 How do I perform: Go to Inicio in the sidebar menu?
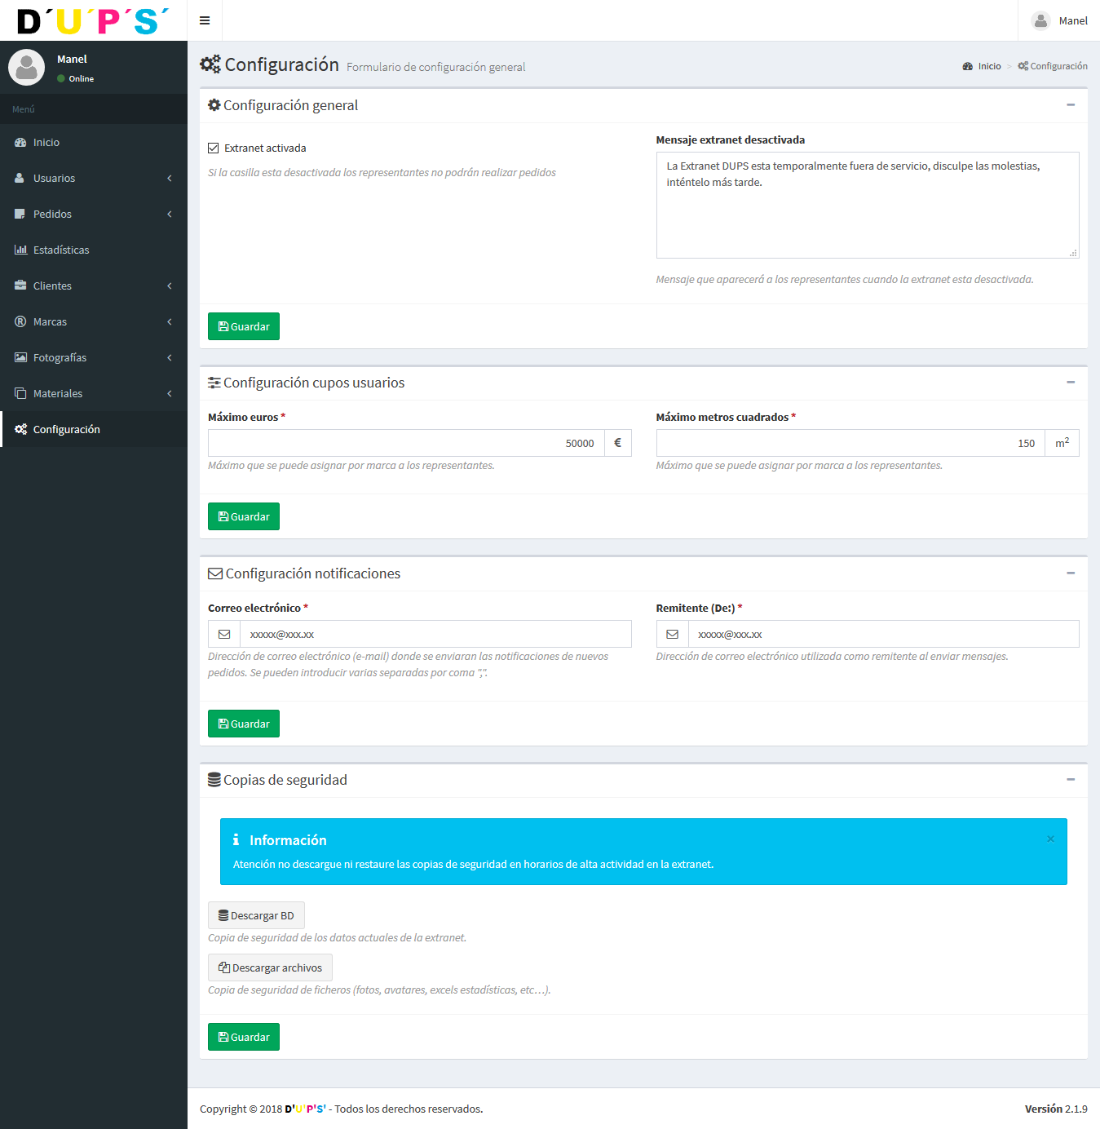click(x=94, y=142)
